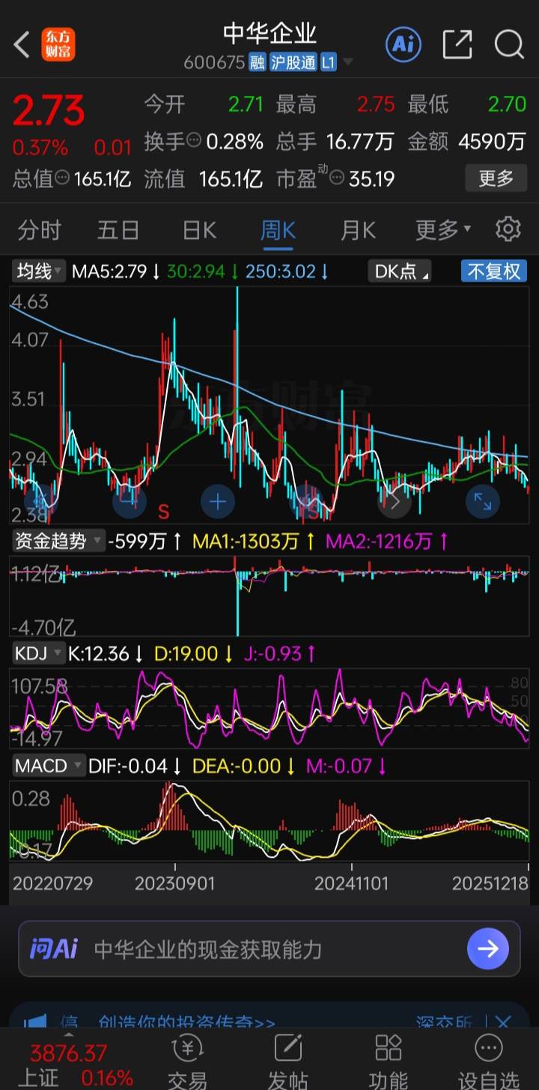Screen dimensions: 539x1090
Task: Tap the 总值 info circle icon
Action: coord(62,178)
